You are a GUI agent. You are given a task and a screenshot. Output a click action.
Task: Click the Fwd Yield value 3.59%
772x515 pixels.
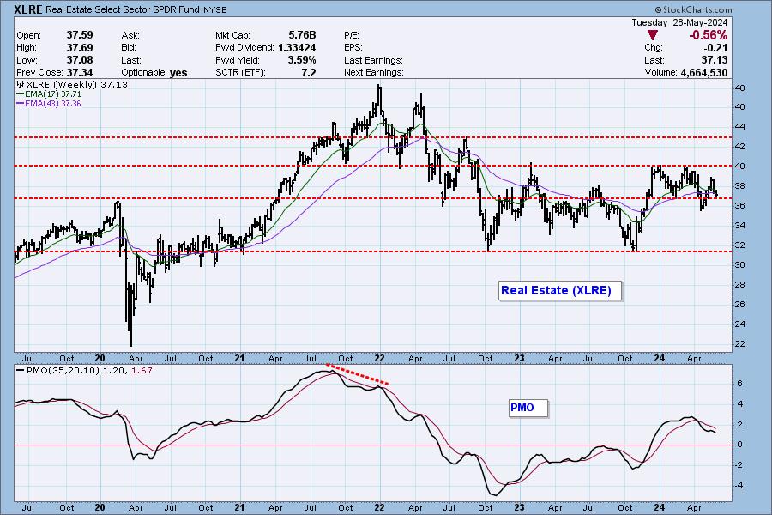(302, 60)
